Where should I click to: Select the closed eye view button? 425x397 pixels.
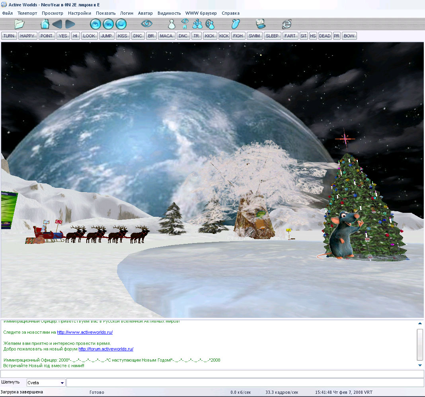point(121,24)
